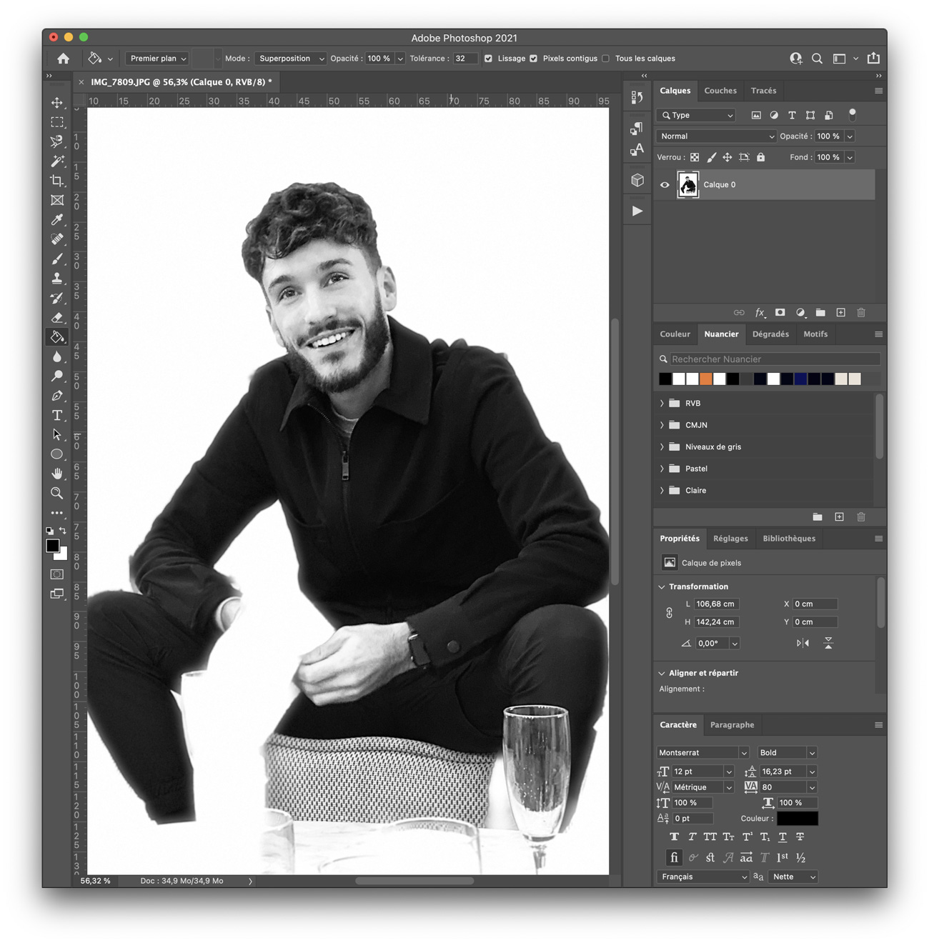
Task: Select the Brush tool
Action: [57, 259]
